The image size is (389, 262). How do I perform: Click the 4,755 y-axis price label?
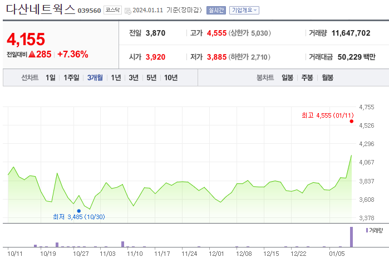coord(367,107)
